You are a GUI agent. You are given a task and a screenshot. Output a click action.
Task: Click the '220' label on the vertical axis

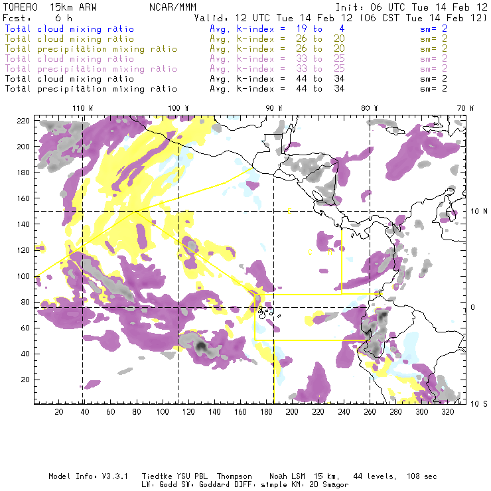(23, 121)
